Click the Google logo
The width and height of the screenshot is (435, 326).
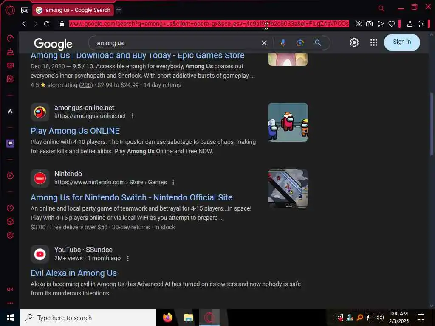tap(53, 44)
